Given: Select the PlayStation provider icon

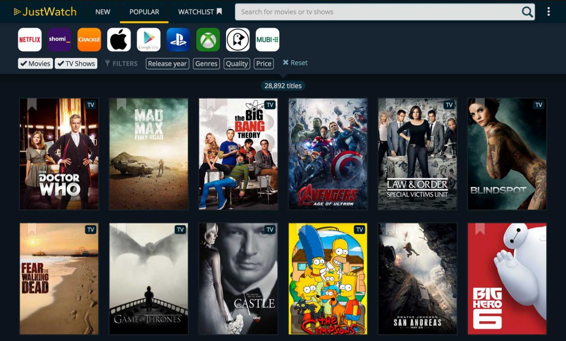Looking at the screenshot, I should 179,40.
